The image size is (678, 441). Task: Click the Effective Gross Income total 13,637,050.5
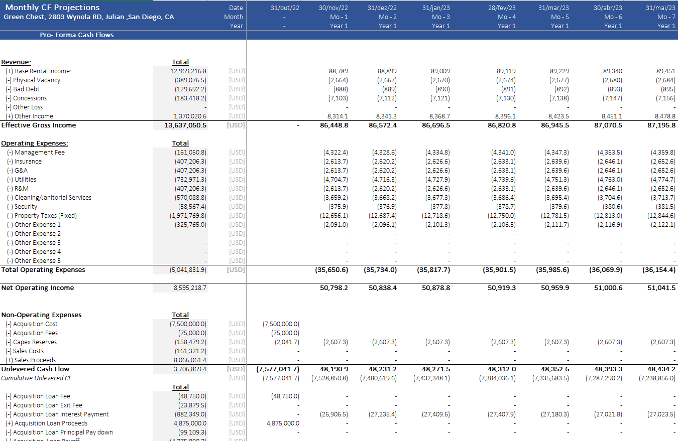point(185,125)
